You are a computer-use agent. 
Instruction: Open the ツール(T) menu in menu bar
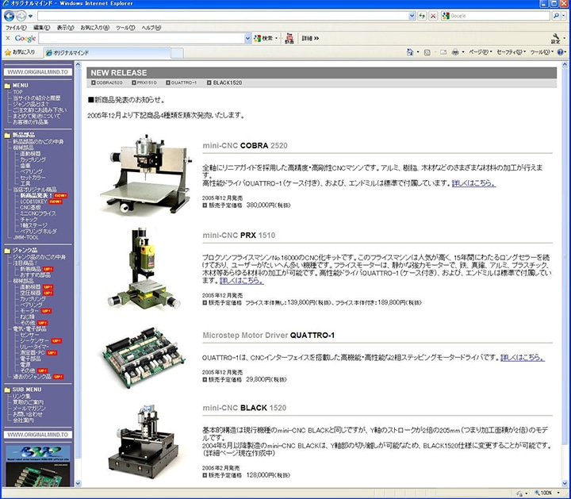[x=125, y=27]
